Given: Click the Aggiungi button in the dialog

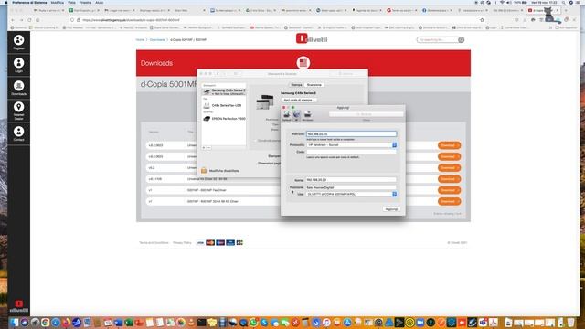Looking at the screenshot, I should point(391,209).
